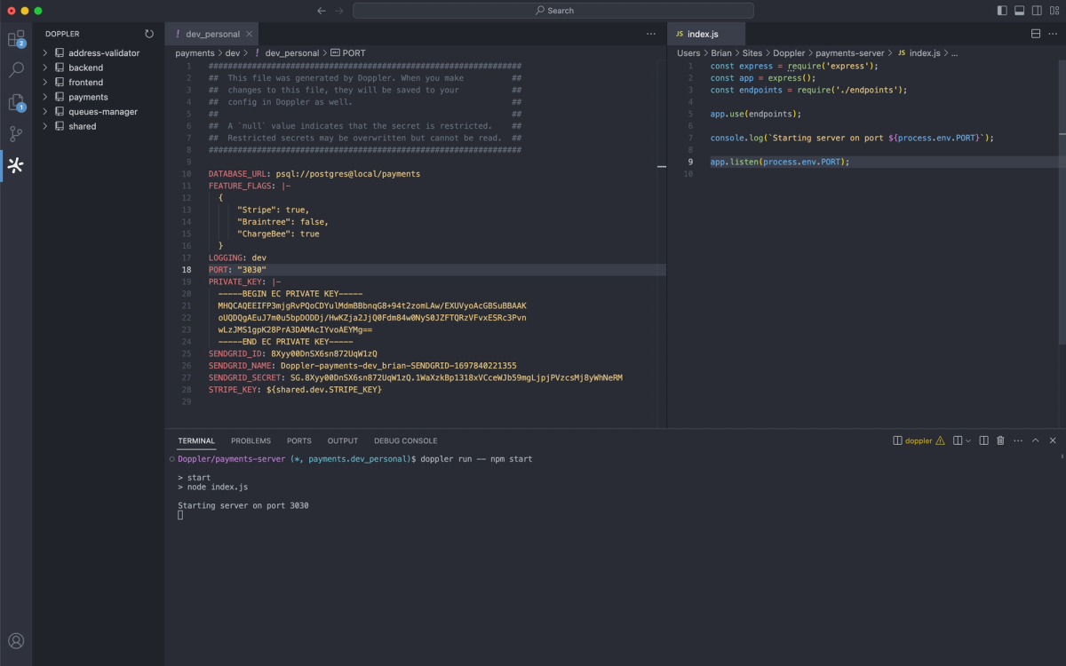Kill the terminal with the trash icon
This screenshot has width=1066, height=666.
click(x=1000, y=440)
